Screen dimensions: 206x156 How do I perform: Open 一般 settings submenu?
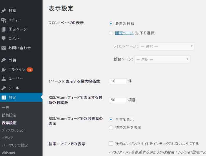[x=6, y=108]
